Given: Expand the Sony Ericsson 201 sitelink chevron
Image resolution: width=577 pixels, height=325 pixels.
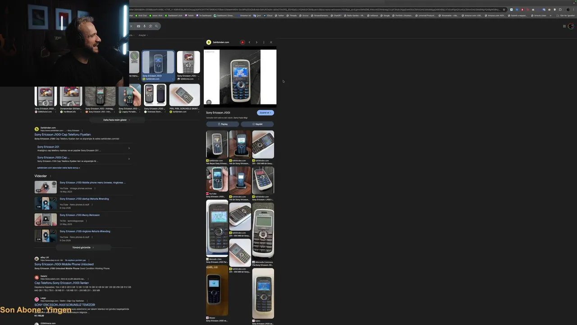Looking at the screenshot, I should pyautogui.click(x=129, y=148).
